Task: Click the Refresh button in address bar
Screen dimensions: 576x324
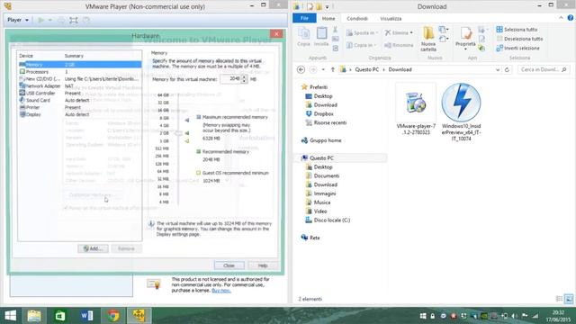Action: (x=507, y=69)
